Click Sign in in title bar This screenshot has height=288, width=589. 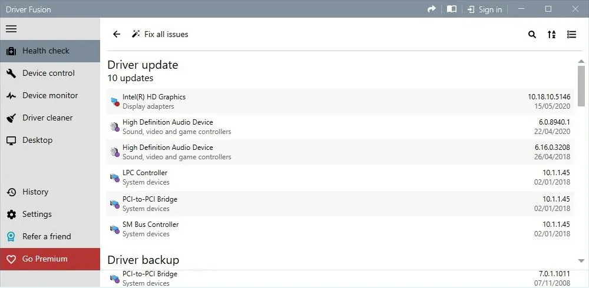(x=485, y=9)
